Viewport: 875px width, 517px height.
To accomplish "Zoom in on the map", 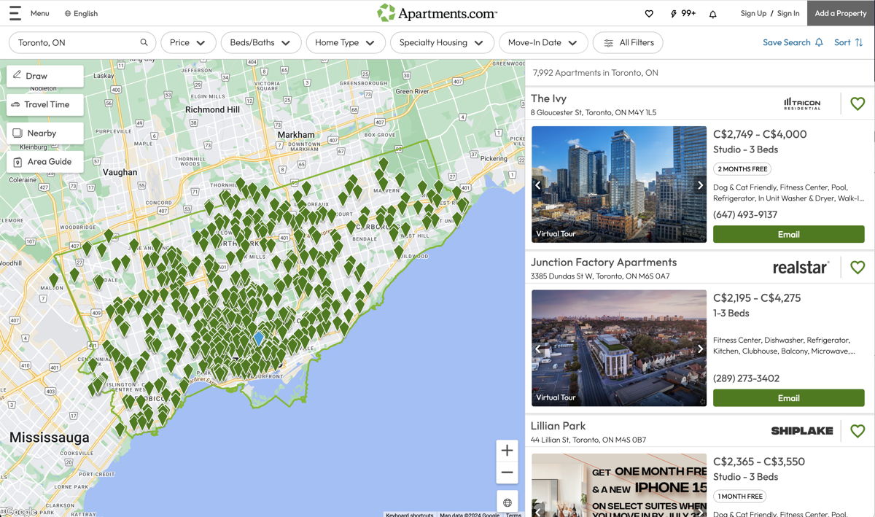I will 507,451.
